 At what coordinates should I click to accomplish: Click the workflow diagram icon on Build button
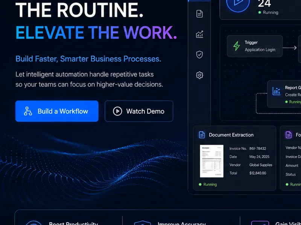tap(28, 111)
